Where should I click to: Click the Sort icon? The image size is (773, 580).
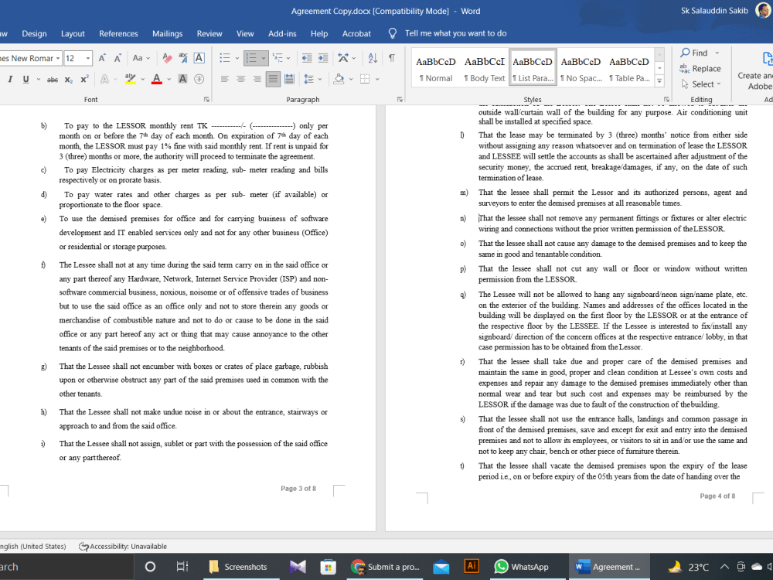[x=373, y=58]
